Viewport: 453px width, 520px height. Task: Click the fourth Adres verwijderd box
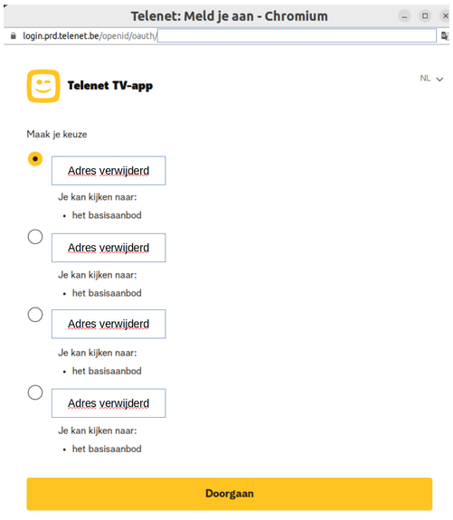pyautogui.click(x=109, y=403)
